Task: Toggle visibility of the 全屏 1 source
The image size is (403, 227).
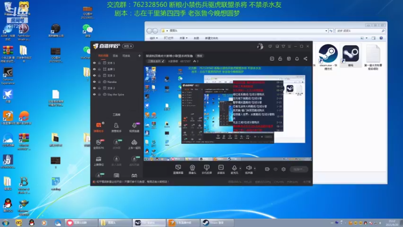Action: (94, 69)
